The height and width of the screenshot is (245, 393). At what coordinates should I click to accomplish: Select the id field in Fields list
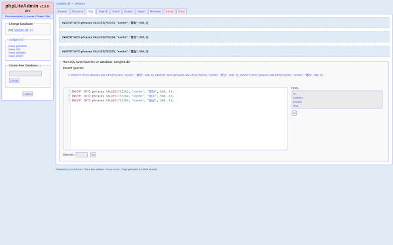295,93
